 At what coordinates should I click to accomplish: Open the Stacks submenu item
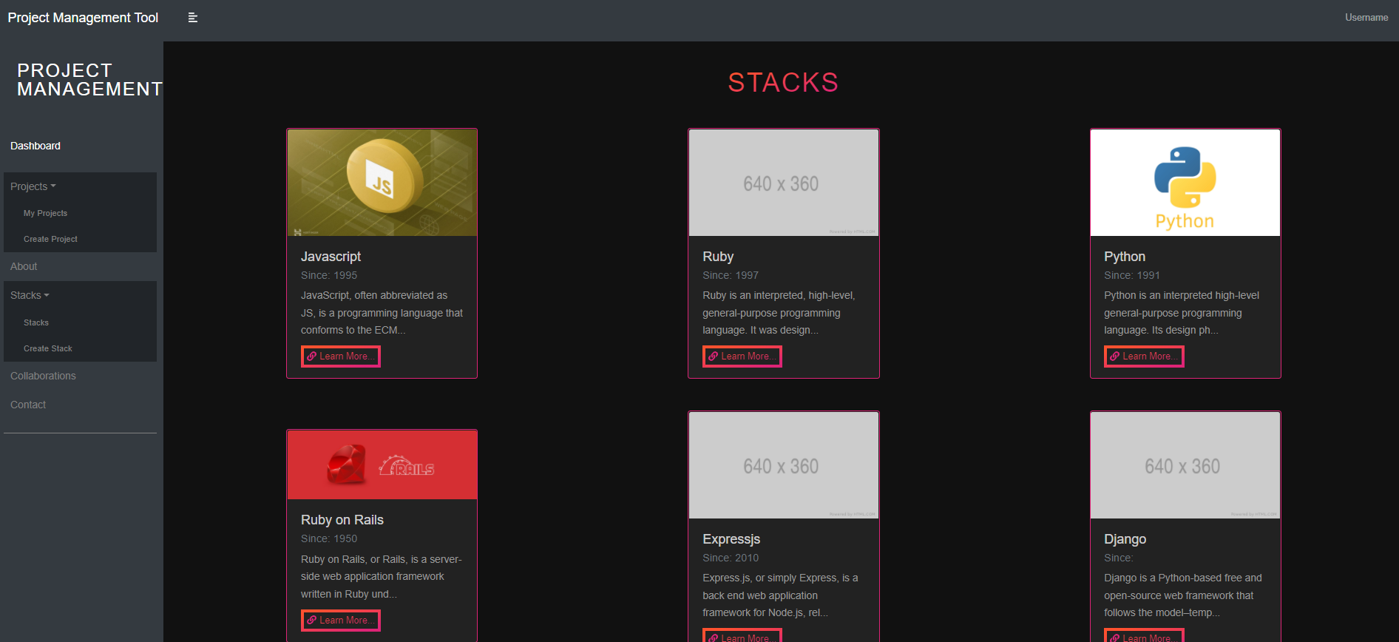36,322
